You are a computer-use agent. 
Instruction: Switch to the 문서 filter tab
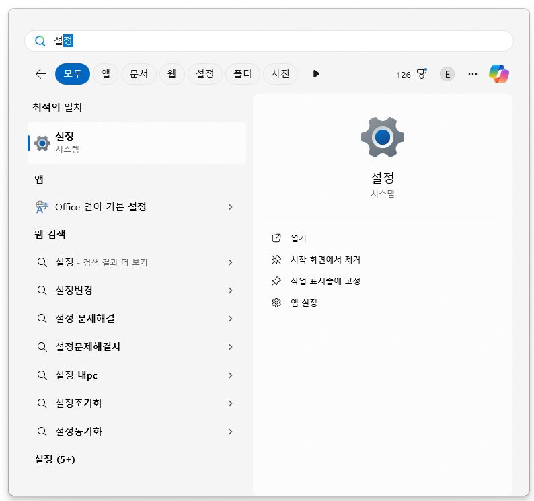[139, 73]
